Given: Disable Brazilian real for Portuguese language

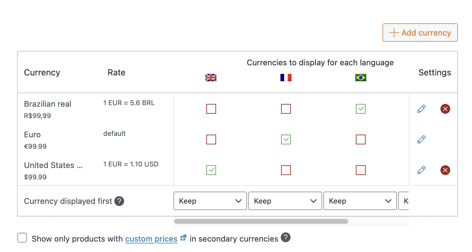Looking at the screenshot, I should (361, 109).
